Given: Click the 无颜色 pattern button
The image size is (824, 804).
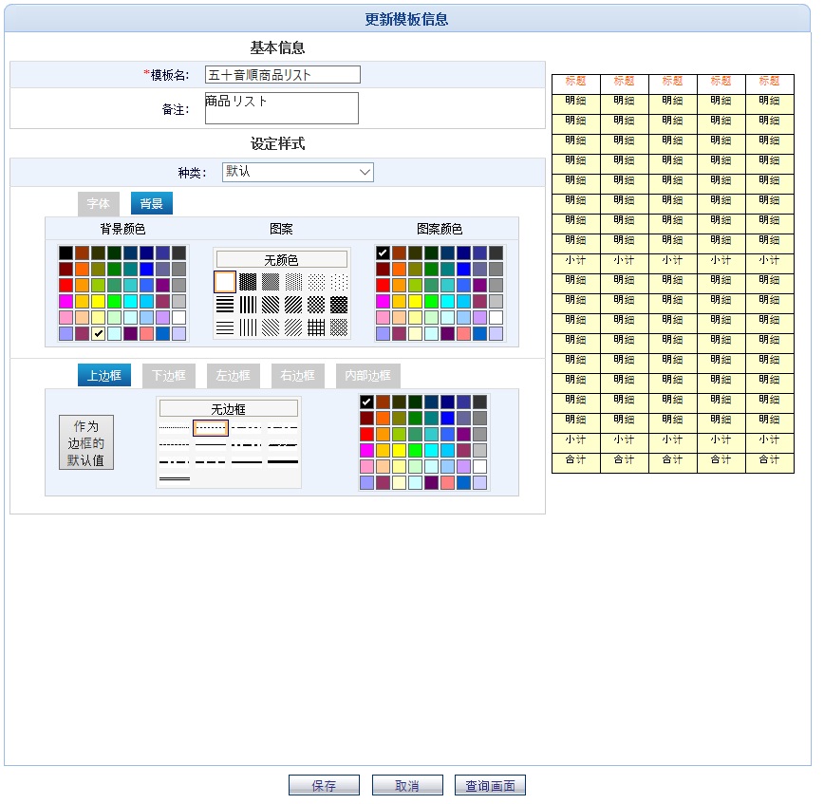Looking at the screenshot, I should coord(282,259).
